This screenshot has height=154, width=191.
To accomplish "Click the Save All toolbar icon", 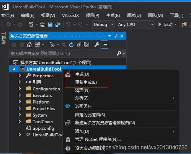I will (58, 25).
